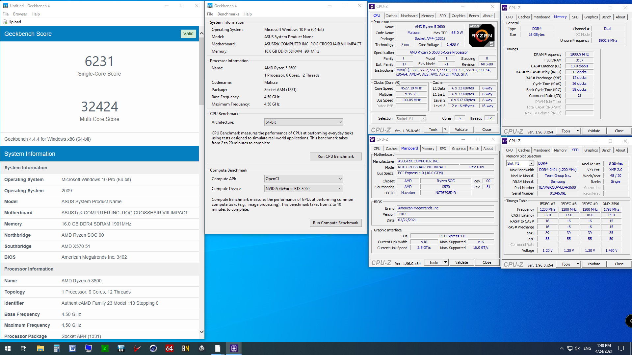Viewport: 632px width, 355px height.
Task: Open the Architecture 64-bit dropdown
Action: 303,122
